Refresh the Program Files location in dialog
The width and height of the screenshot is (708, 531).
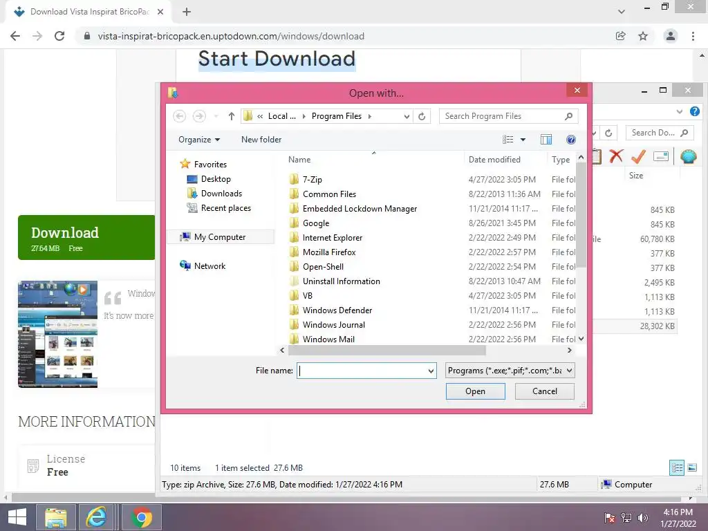[422, 116]
